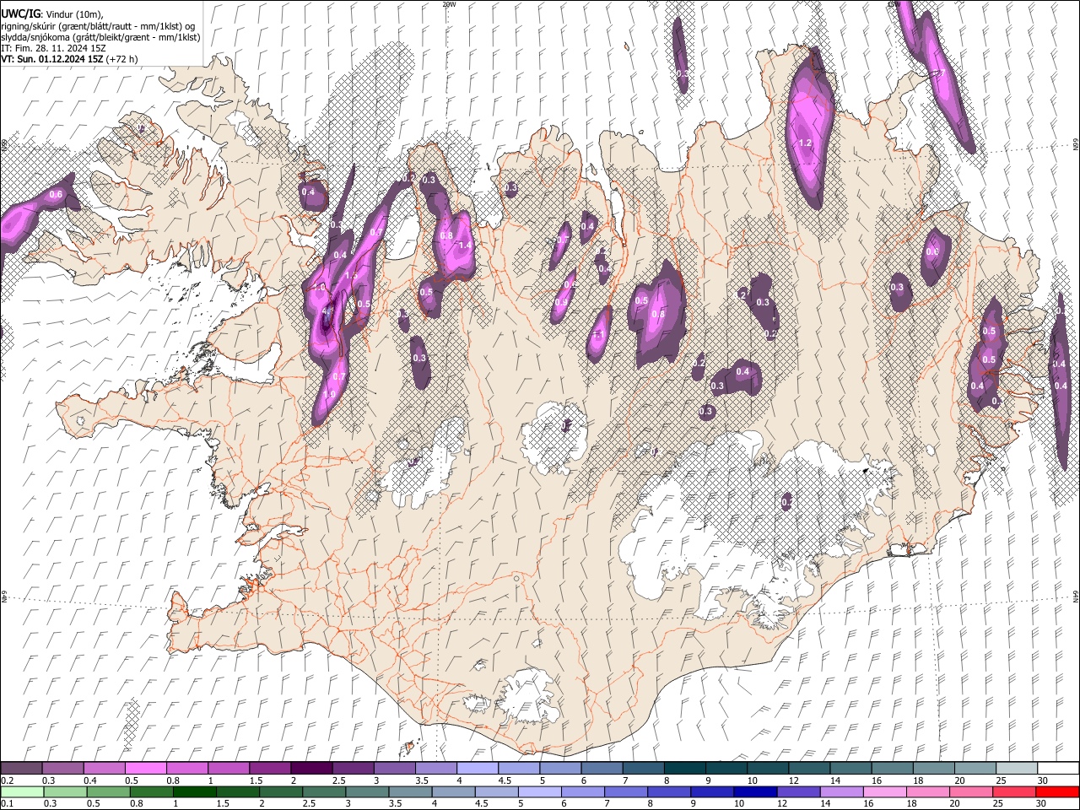Click the '64N' latitude label on the right edge

coord(1076,597)
